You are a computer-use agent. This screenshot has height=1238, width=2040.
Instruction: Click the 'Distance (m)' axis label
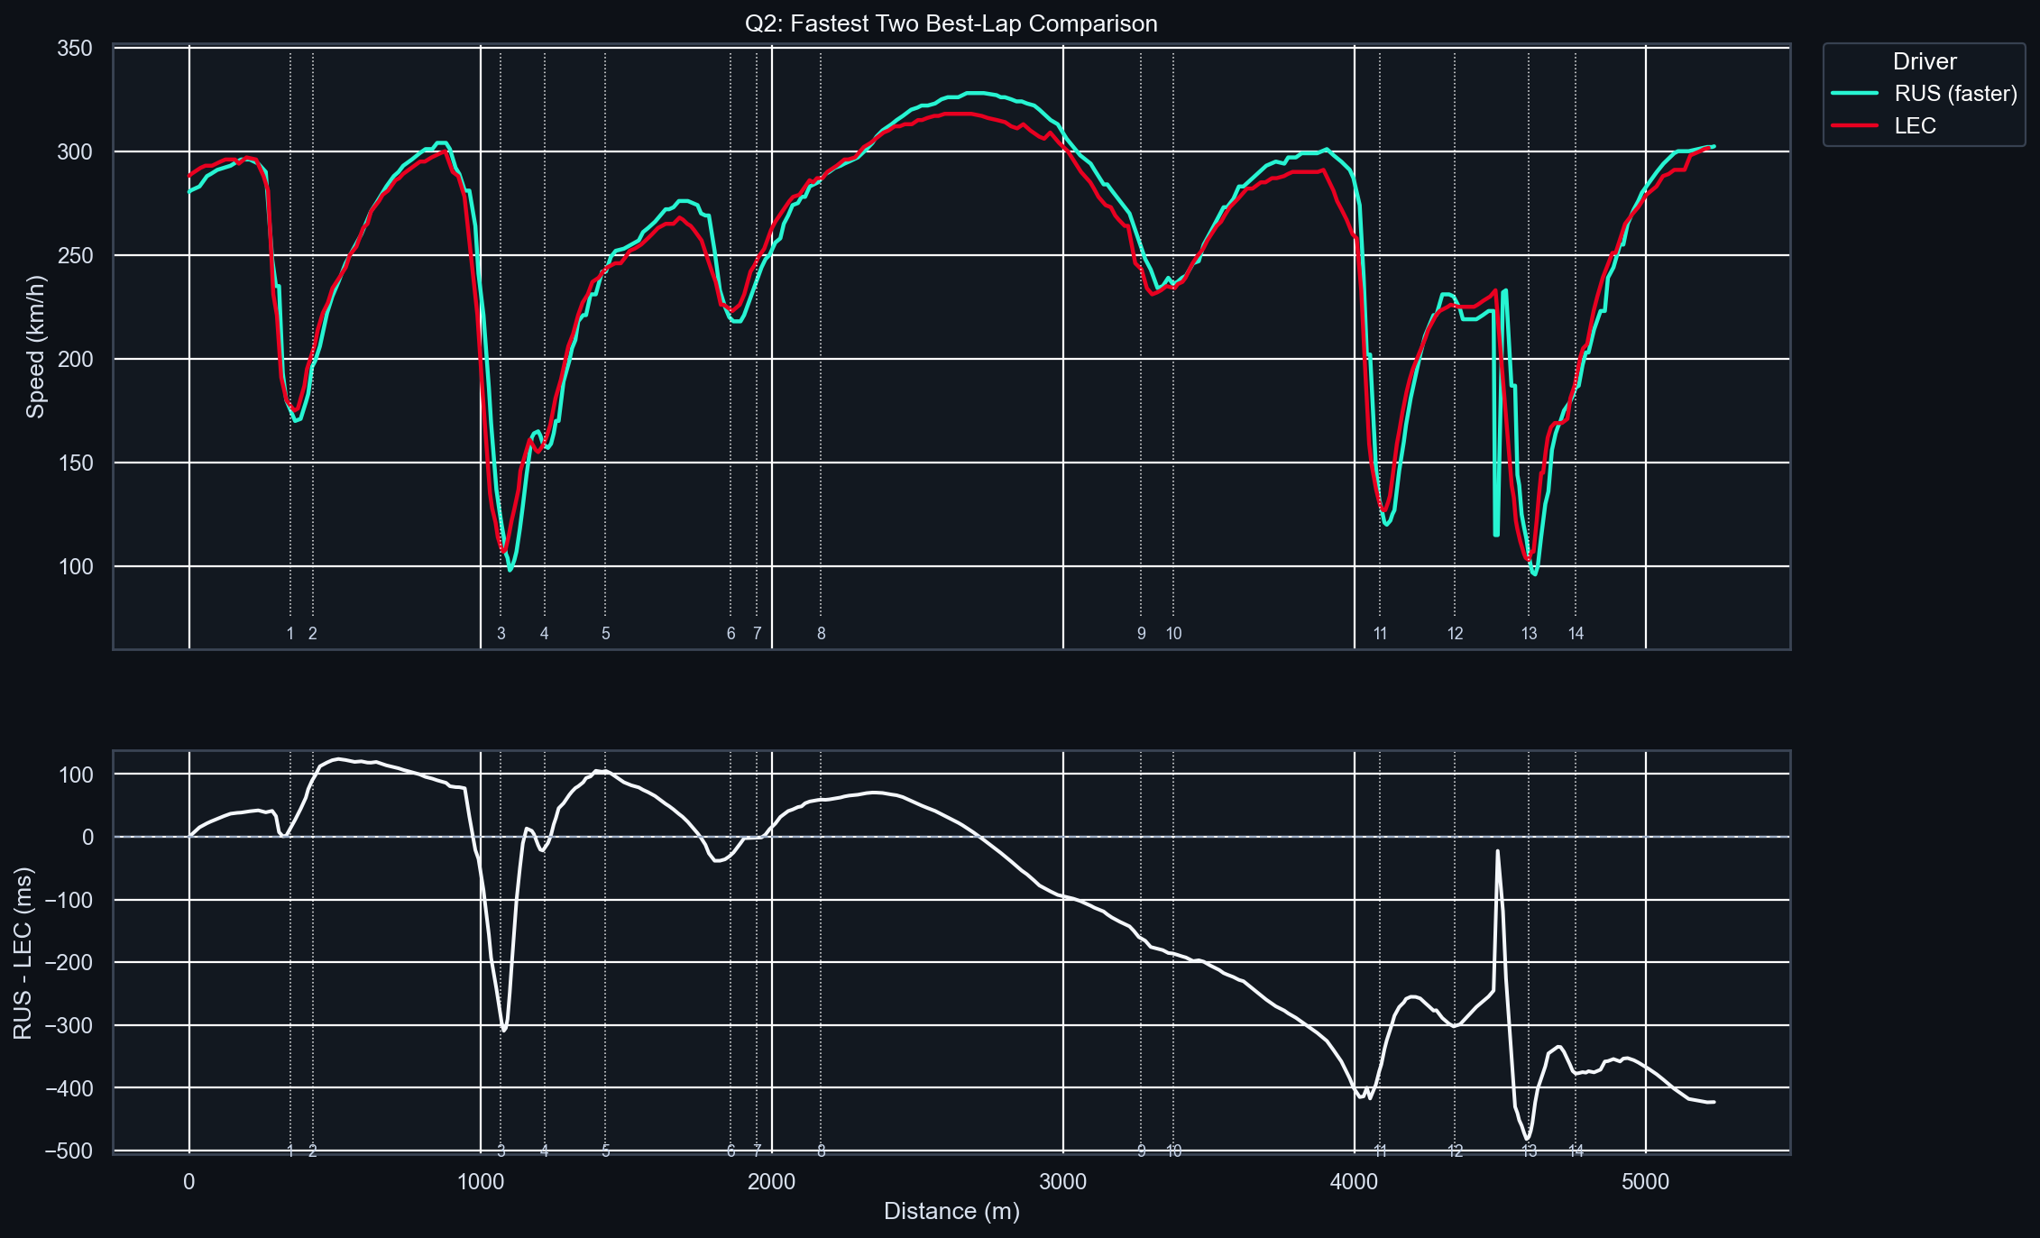[x=951, y=1211]
